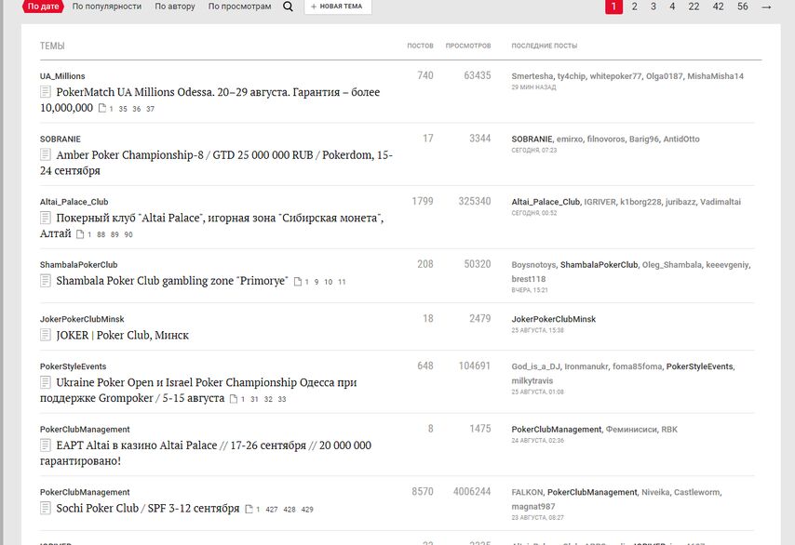This screenshot has height=545, width=795.
Task: Open Sochi Poker Club / SPF topic
Action: 147,508
